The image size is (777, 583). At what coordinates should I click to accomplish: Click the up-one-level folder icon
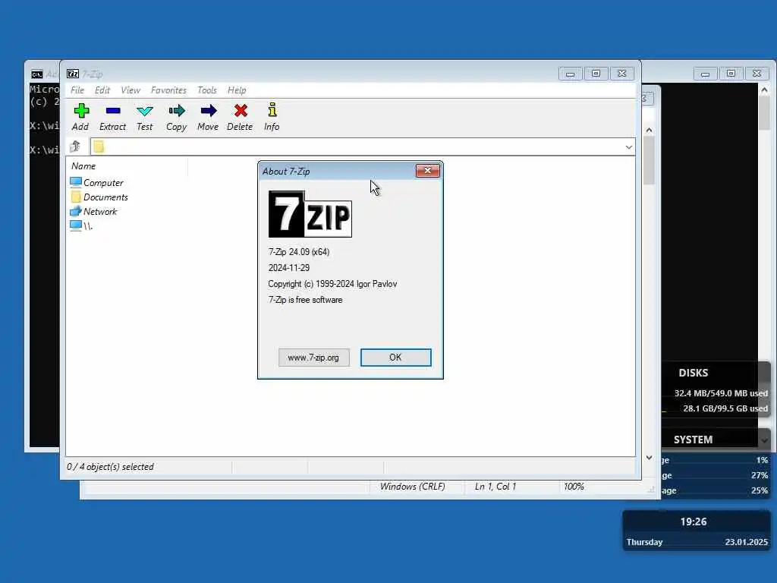(75, 147)
